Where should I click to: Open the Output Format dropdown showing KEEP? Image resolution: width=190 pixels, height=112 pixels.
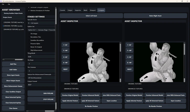(41, 85)
